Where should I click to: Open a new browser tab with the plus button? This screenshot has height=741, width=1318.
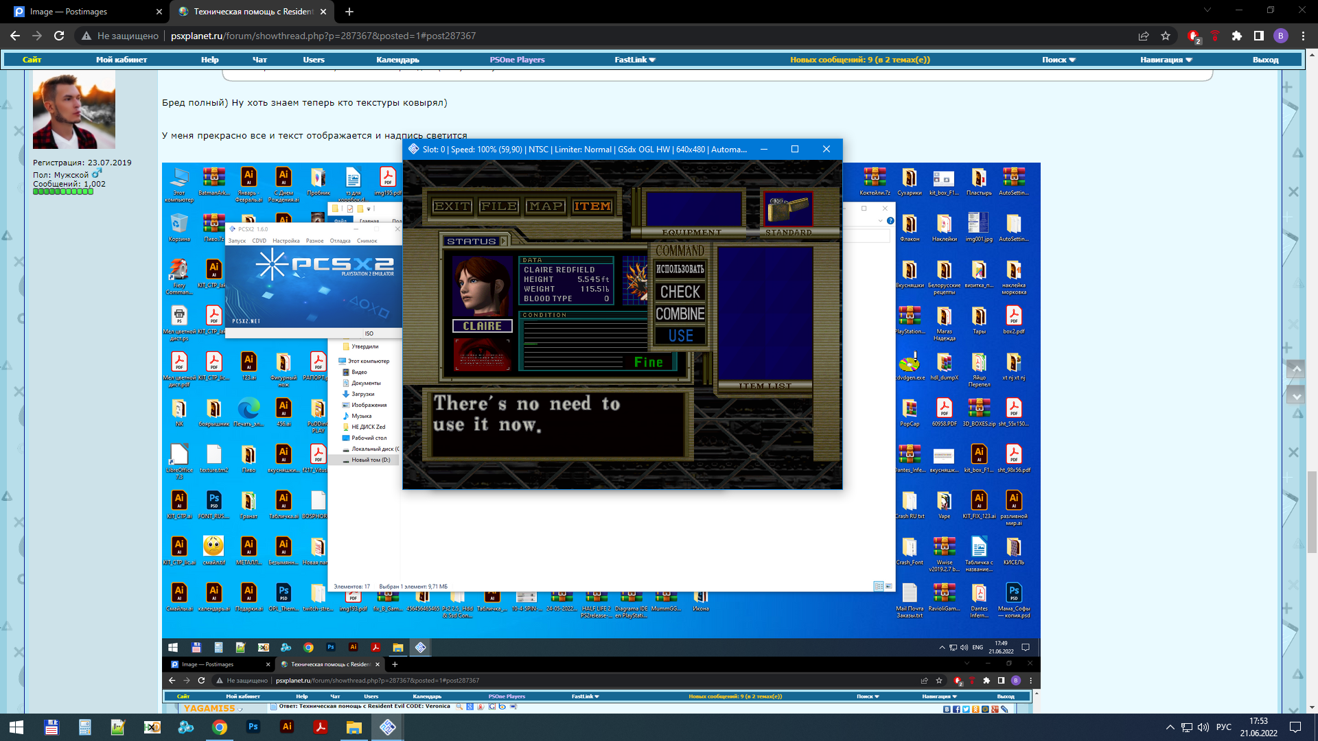(349, 12)
